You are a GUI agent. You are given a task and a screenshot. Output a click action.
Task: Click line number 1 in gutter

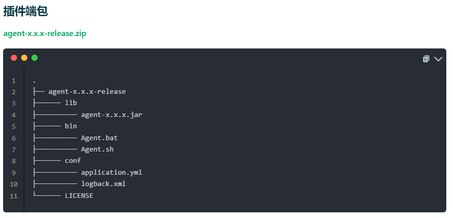[x=13, y=80]
